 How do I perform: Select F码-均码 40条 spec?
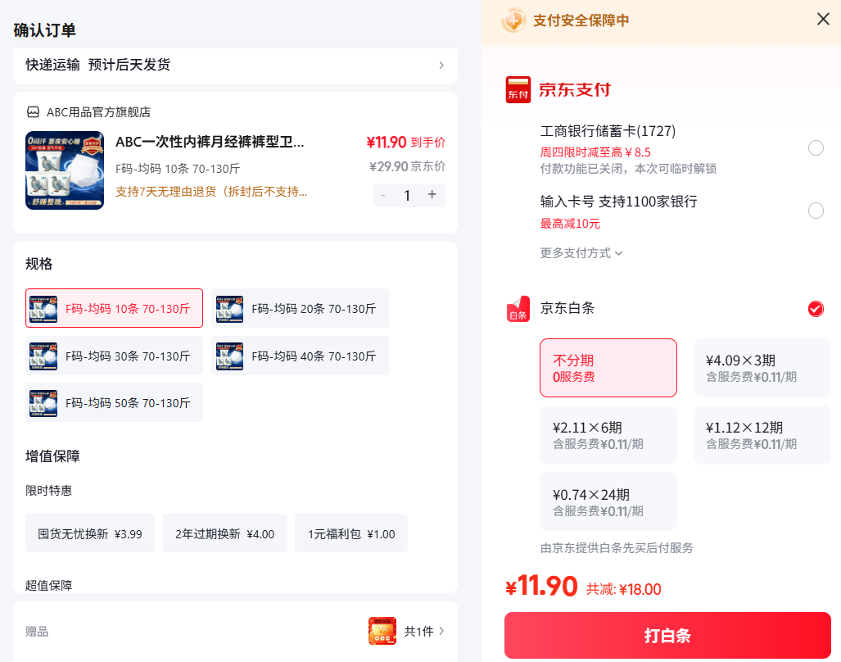pyautogui.click(x=300, y=356)
